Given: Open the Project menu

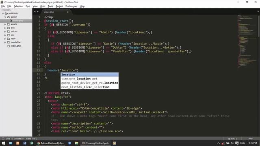Looking at the screenshot, I should click(x=59, y=6).
